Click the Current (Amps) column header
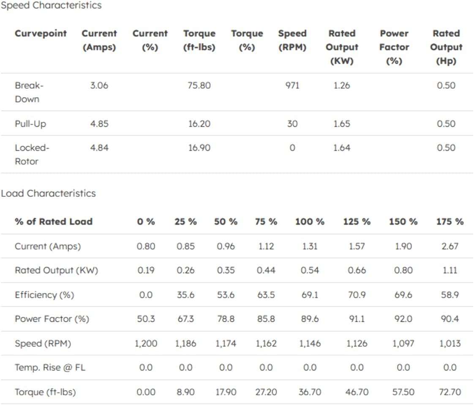Image resolution: width=474 pixels, height=405 pixels. tap(99, 40)
